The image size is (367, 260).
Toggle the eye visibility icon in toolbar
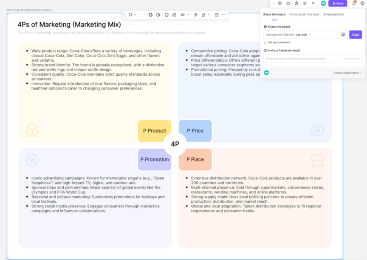183,15
